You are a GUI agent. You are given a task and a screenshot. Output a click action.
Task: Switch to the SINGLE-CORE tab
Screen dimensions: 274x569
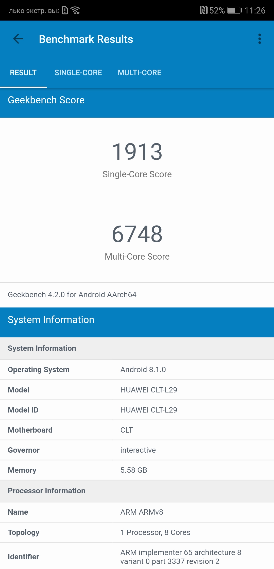78,73
